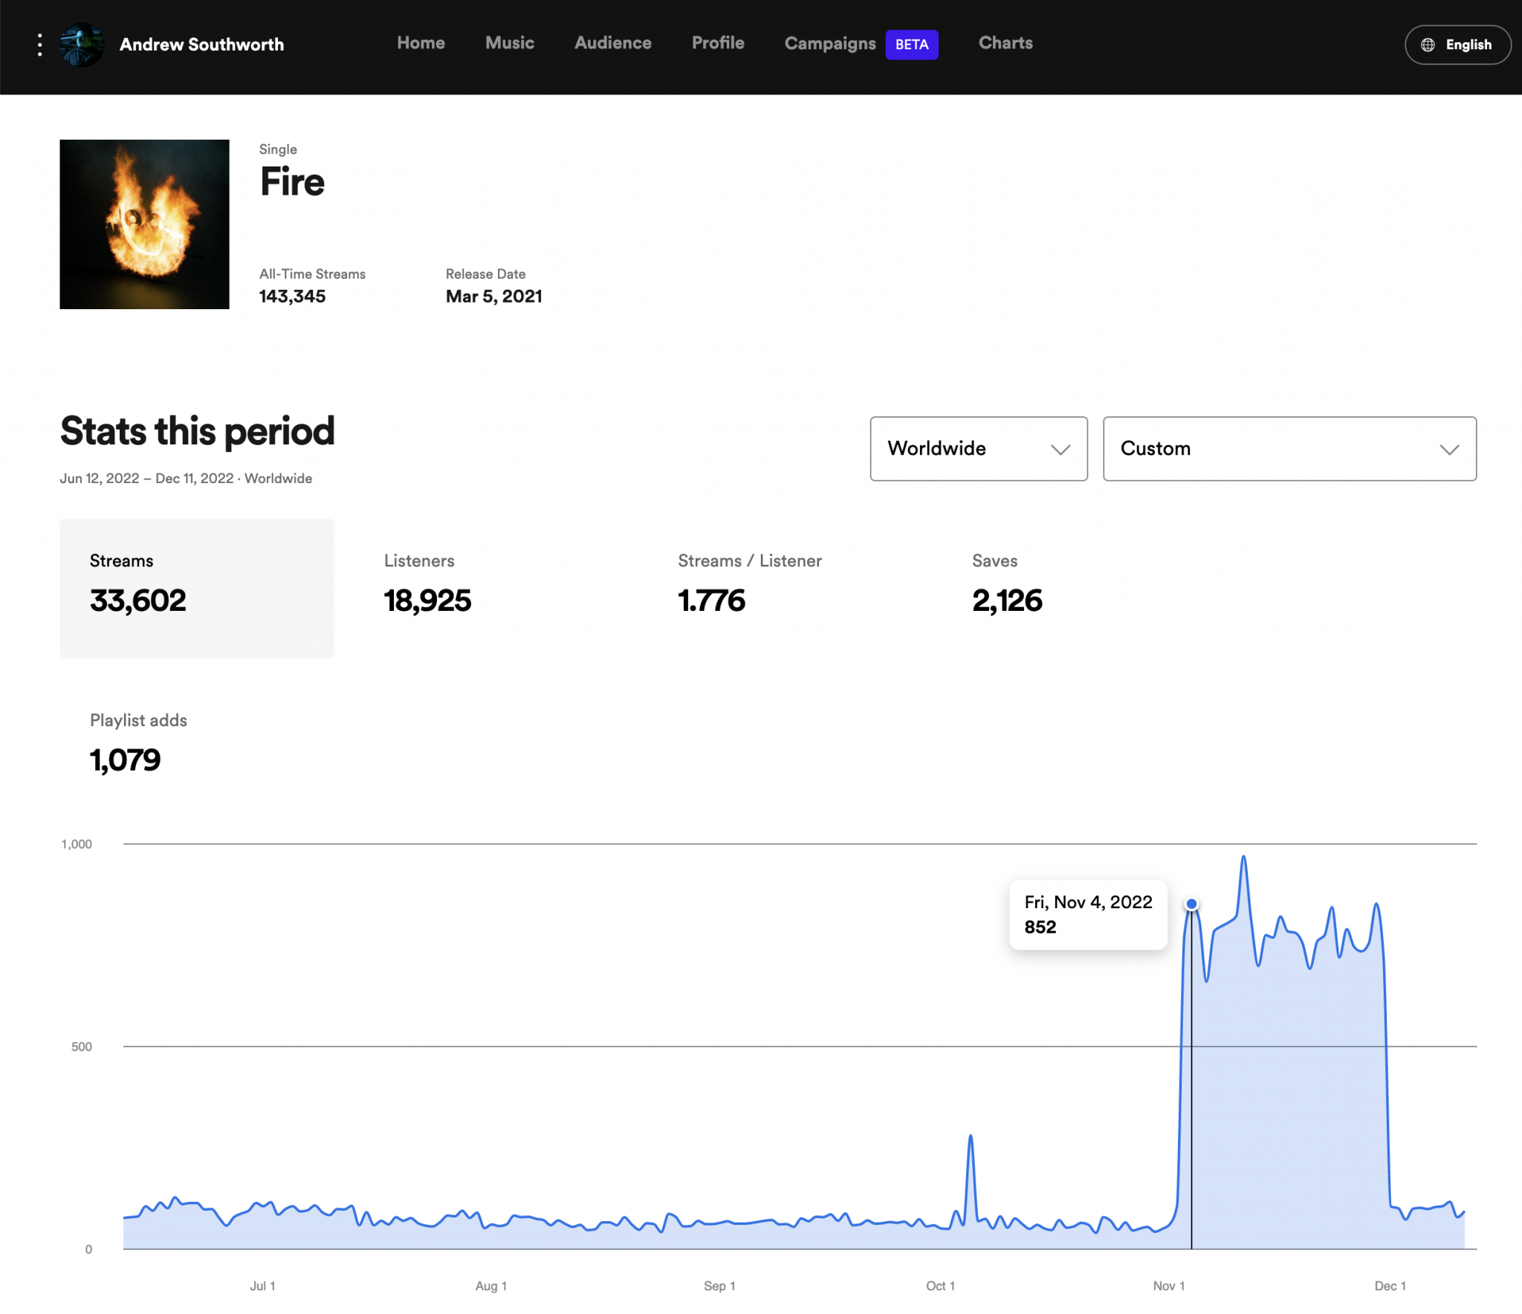Open Campaigns in the navigation bar
The image size is (1522, 1314).
(830, 44)
